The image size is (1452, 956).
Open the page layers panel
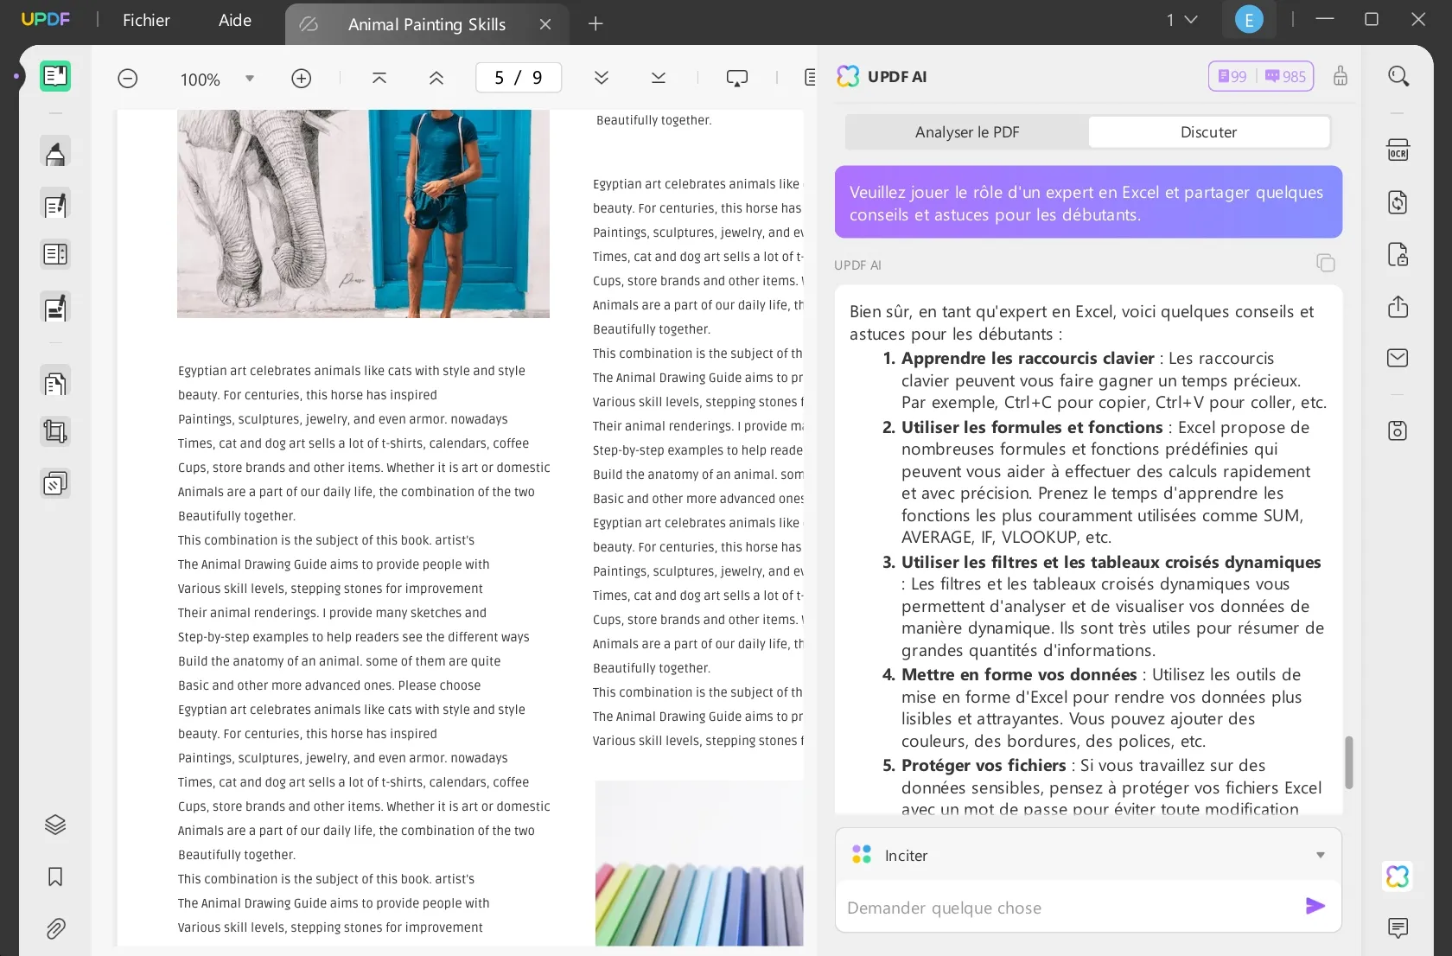[x=54, y=824]
